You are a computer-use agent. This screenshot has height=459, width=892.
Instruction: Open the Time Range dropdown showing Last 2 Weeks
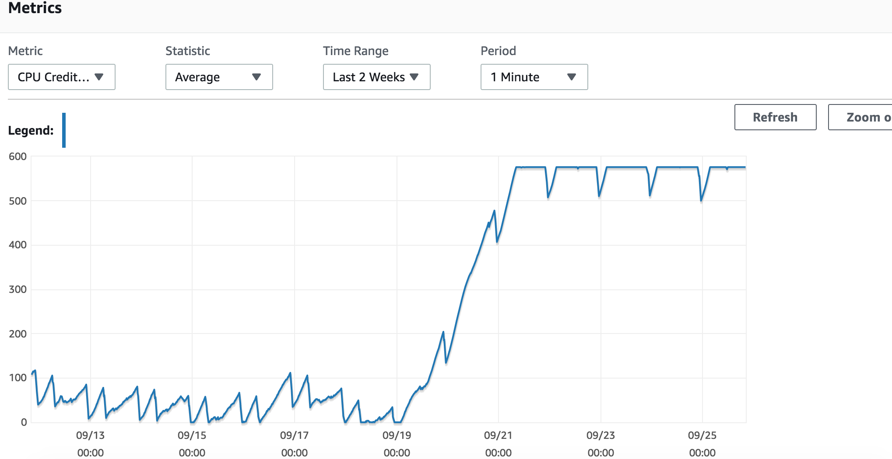[376, 77]
